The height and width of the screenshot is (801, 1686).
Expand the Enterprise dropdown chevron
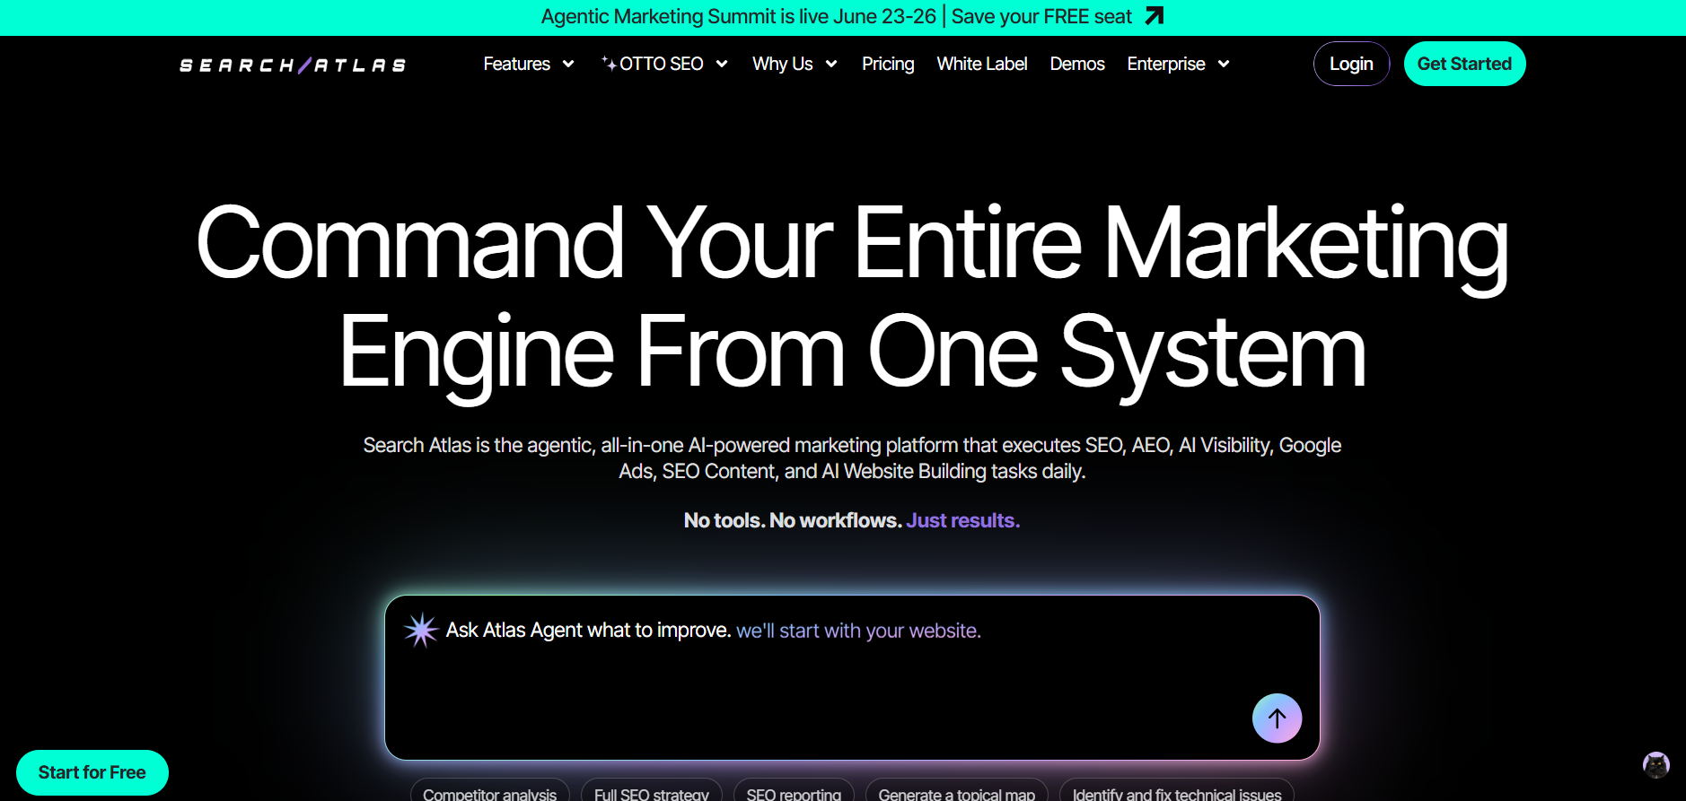1224,64
